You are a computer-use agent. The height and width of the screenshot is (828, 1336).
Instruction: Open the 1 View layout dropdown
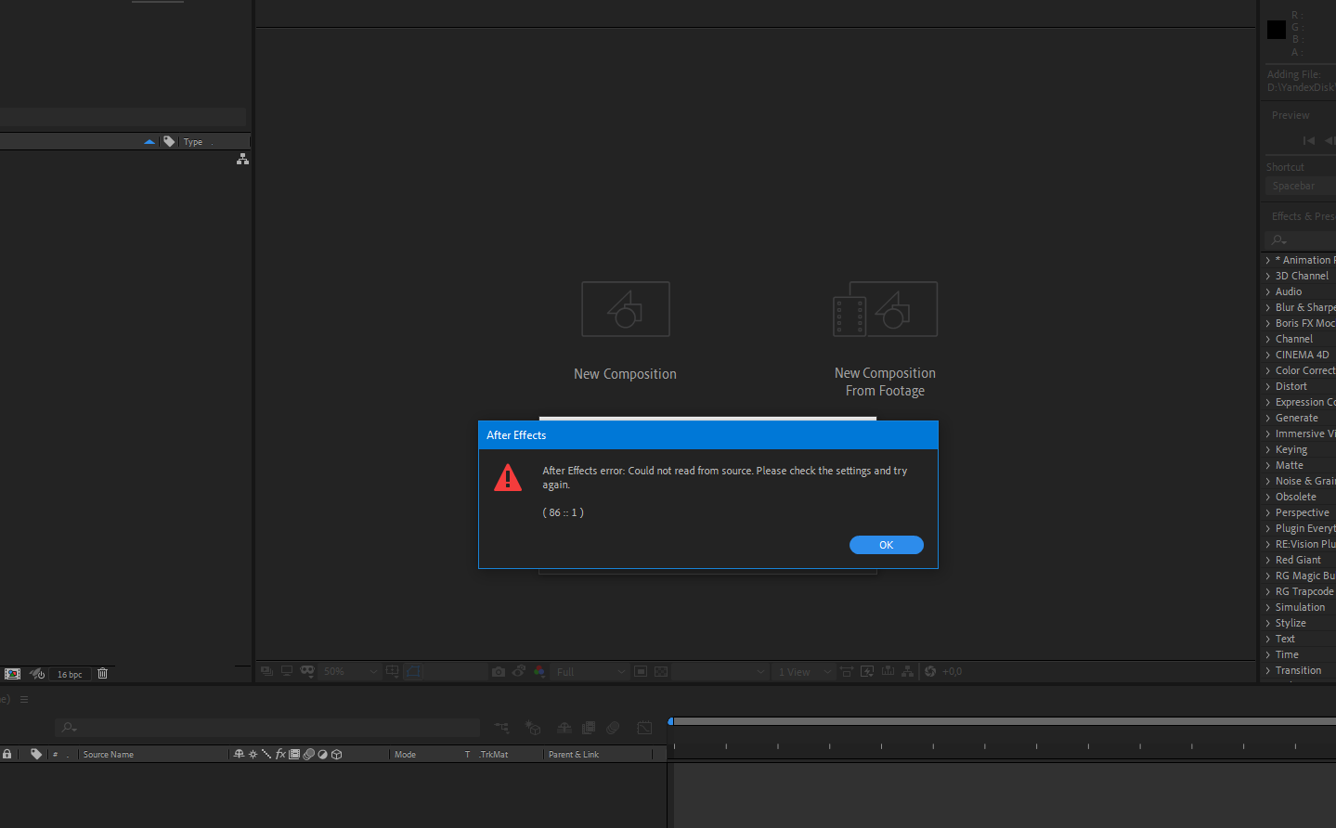pyautogui.click(x=803, y=671)
